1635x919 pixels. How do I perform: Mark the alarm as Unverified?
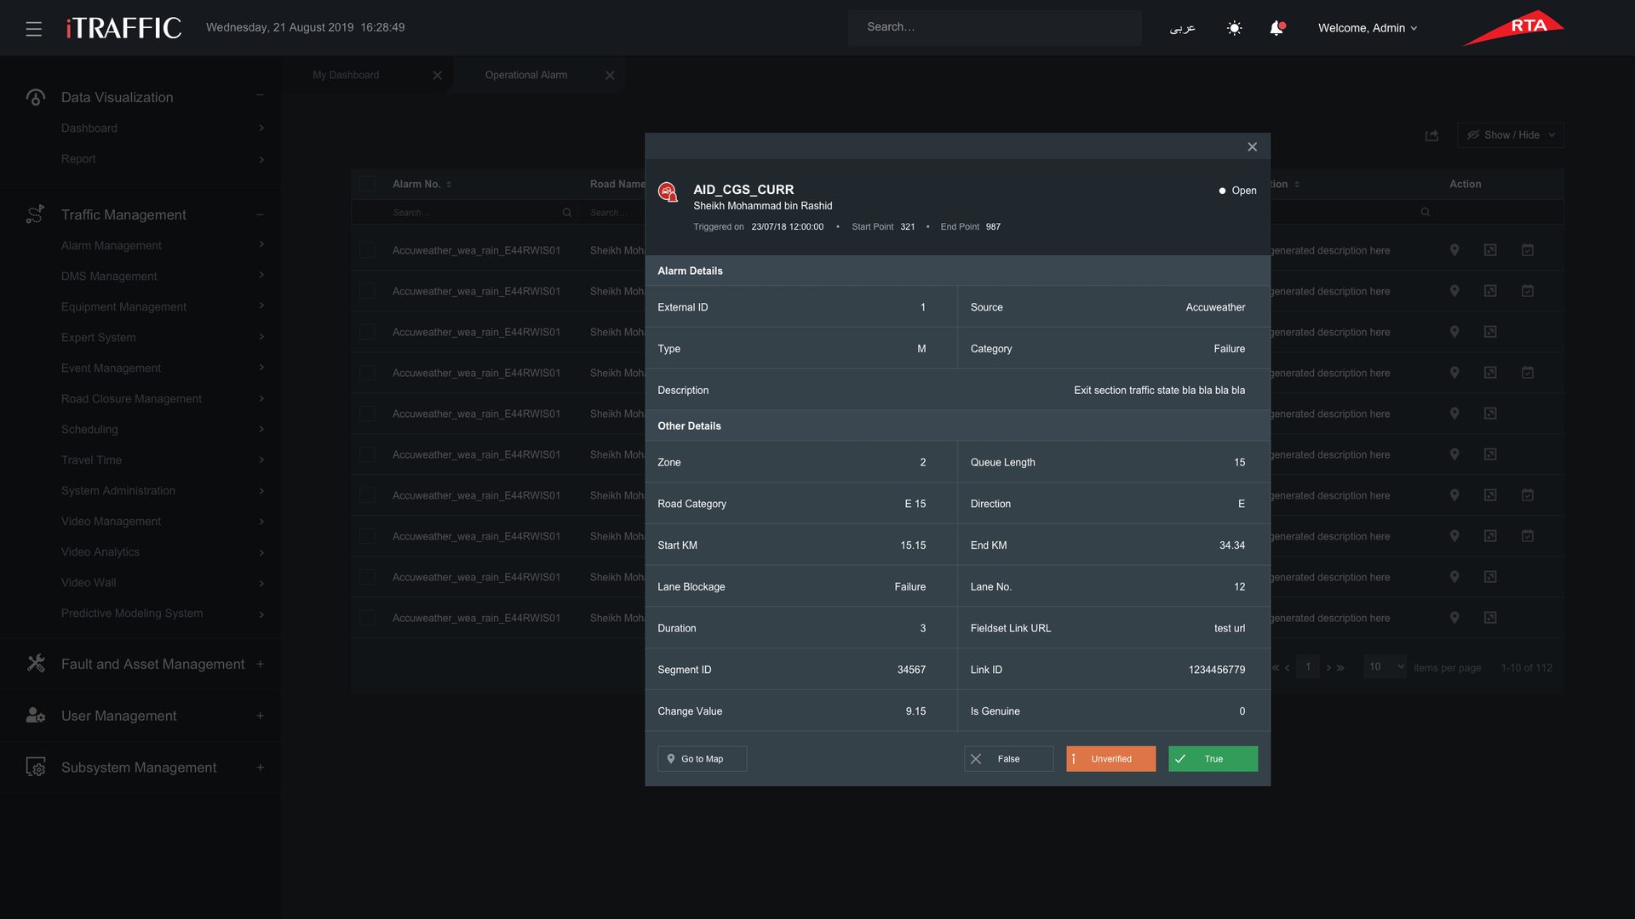[x=1110, y=759]
